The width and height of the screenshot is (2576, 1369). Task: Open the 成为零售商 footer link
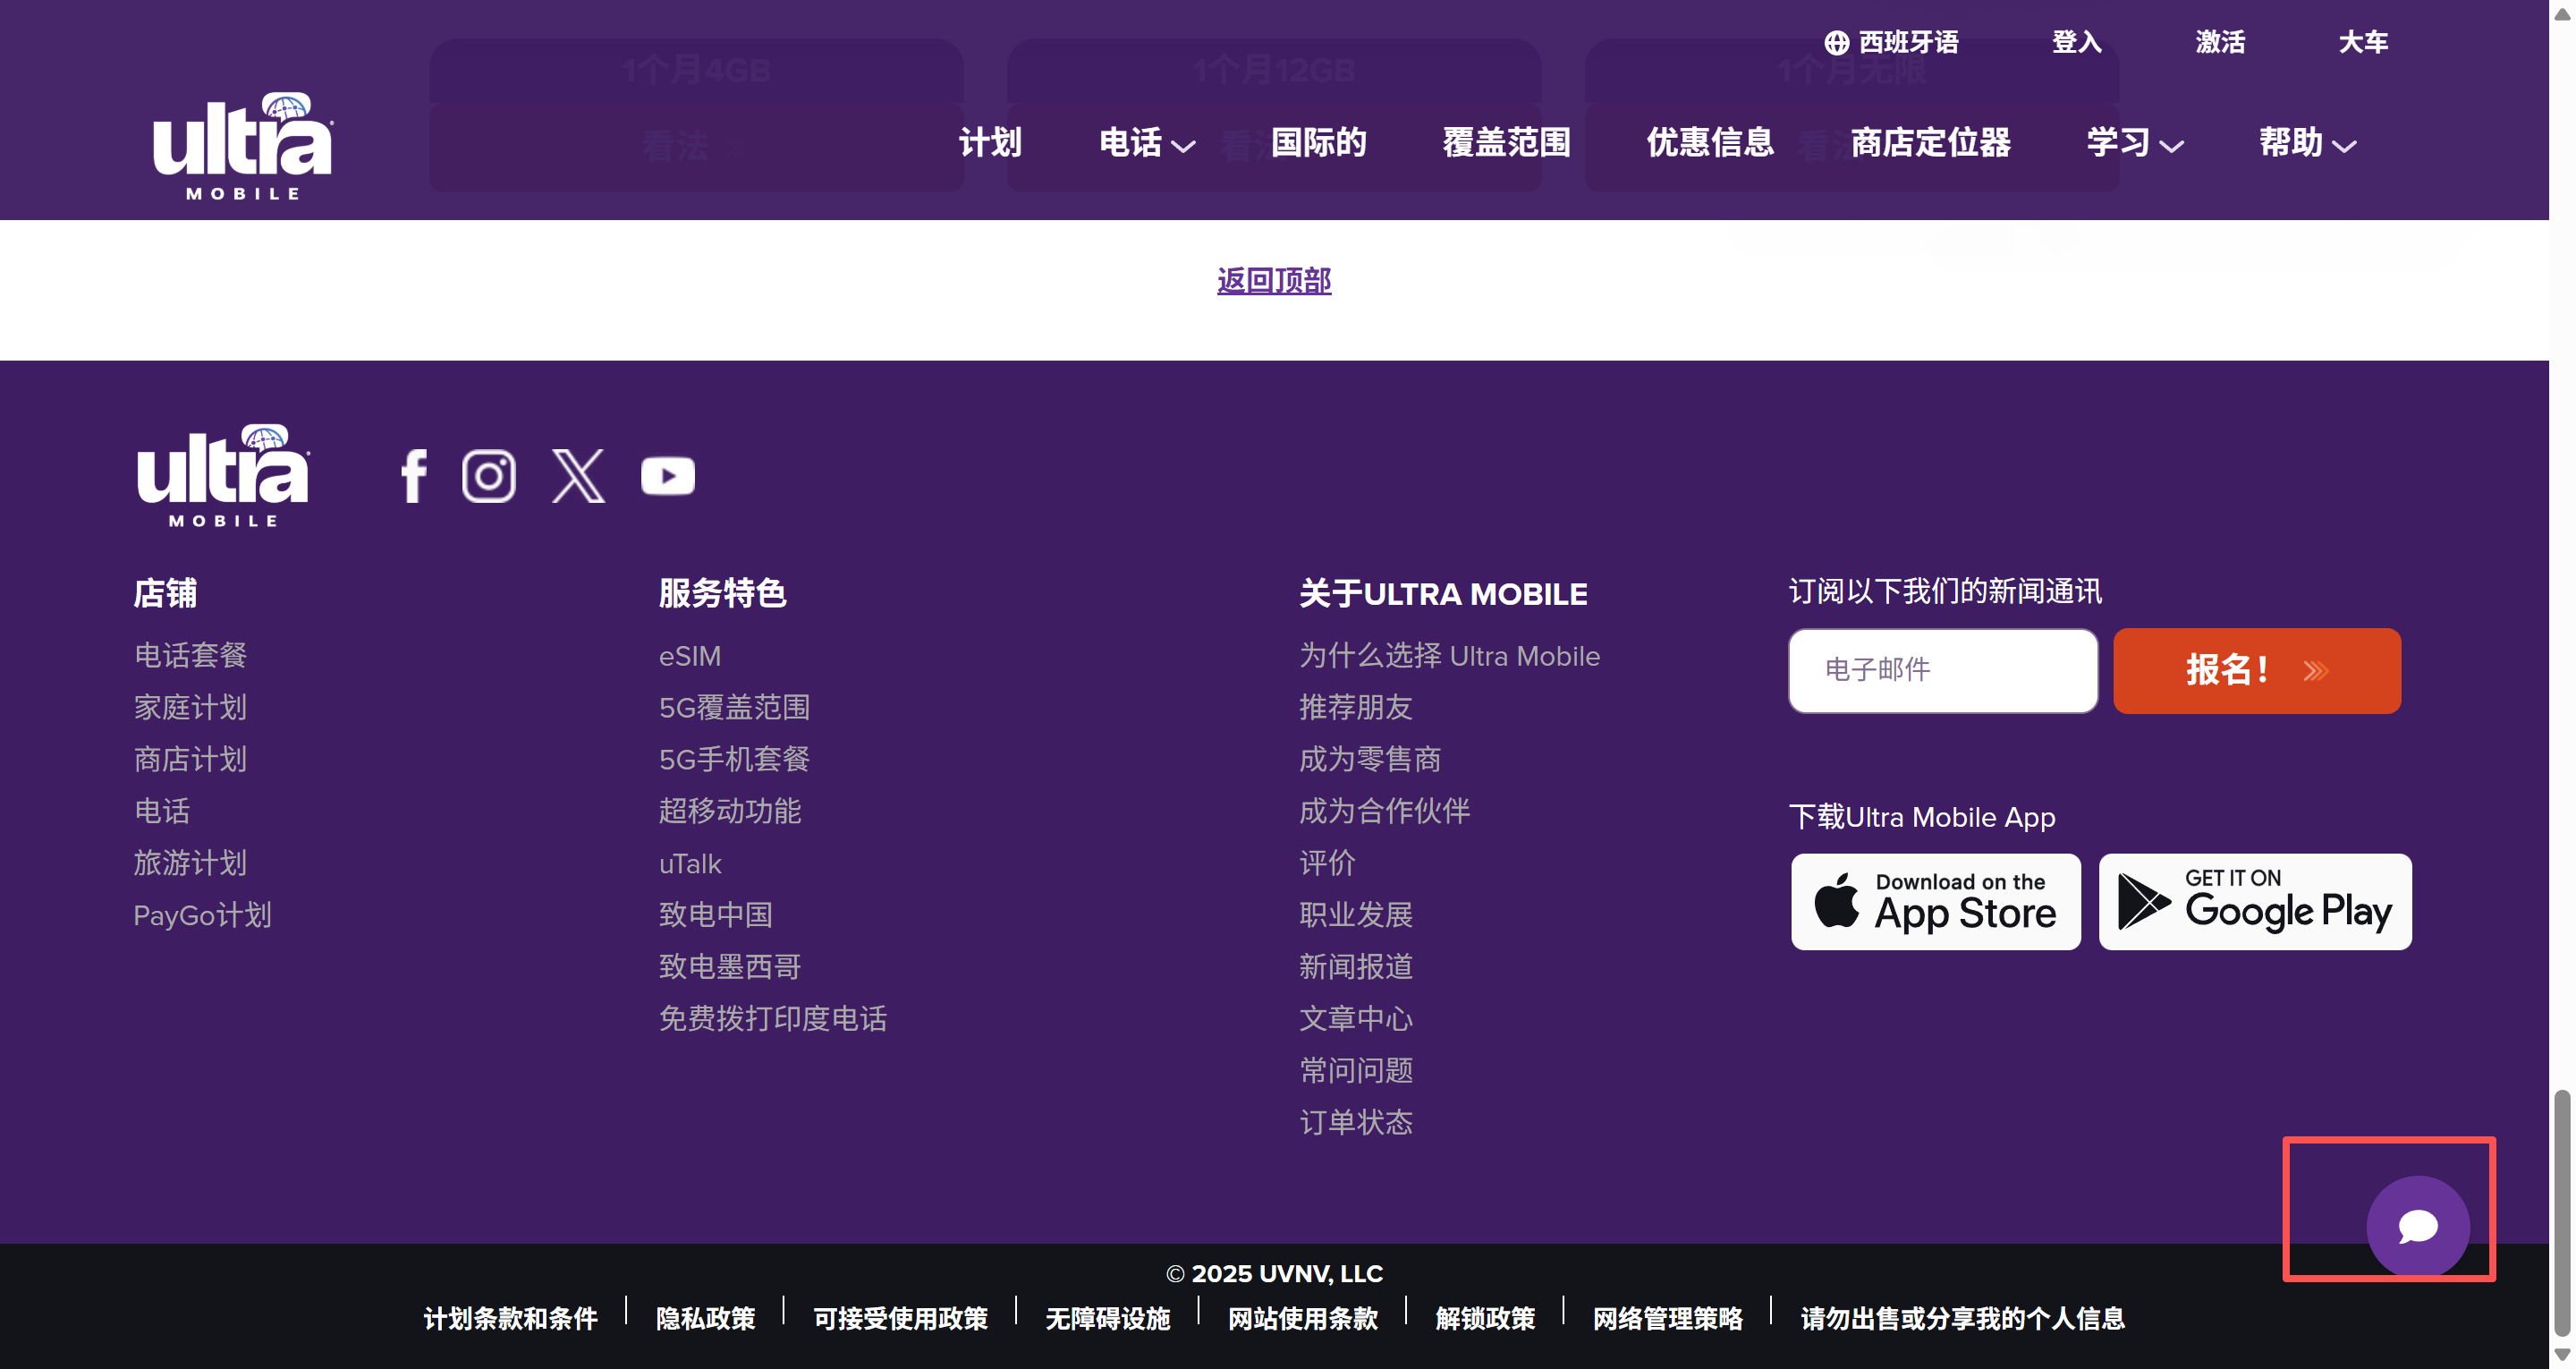point(1370,760)
